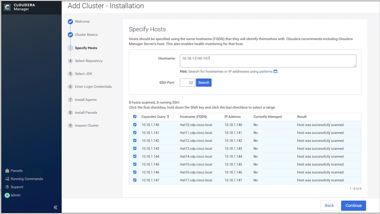The height and width of the screenshot is (214, 380).
Task: Click the step 7 number icon
Action: tap(70, 99)
